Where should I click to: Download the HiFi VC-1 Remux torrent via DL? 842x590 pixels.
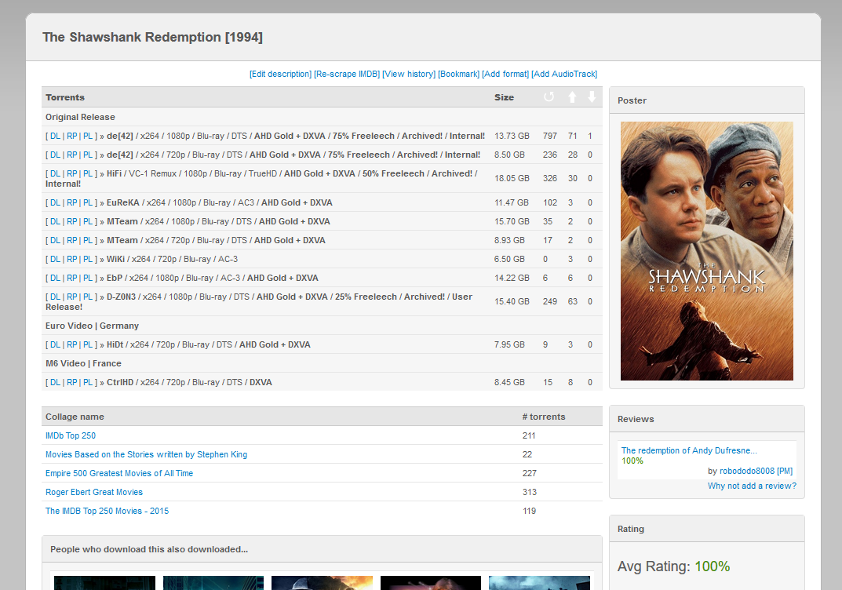(x=55, y=173)
